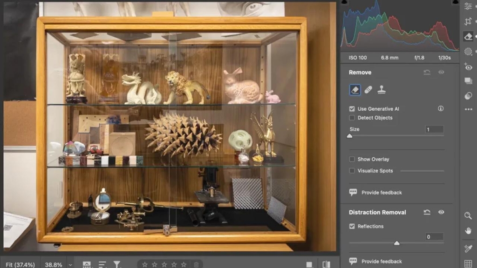This screenshot has height=268, width=477.
Task: Toggle Remove panel visibility eye
Action: coord(441,72)
